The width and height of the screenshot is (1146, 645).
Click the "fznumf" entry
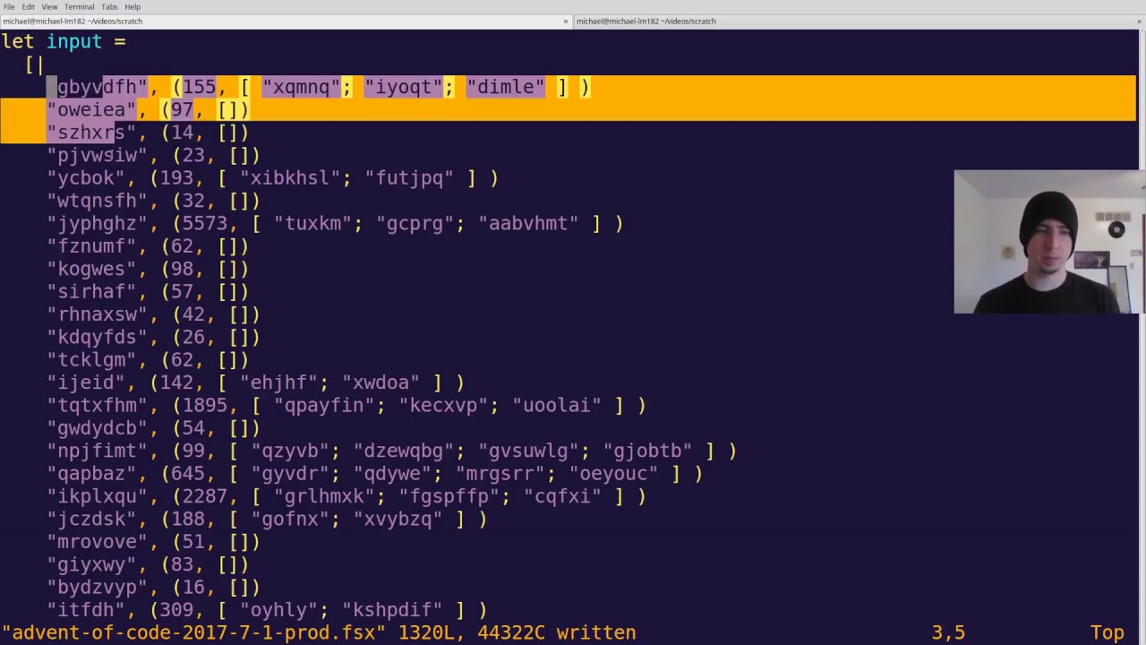click(x=148, y=245)
